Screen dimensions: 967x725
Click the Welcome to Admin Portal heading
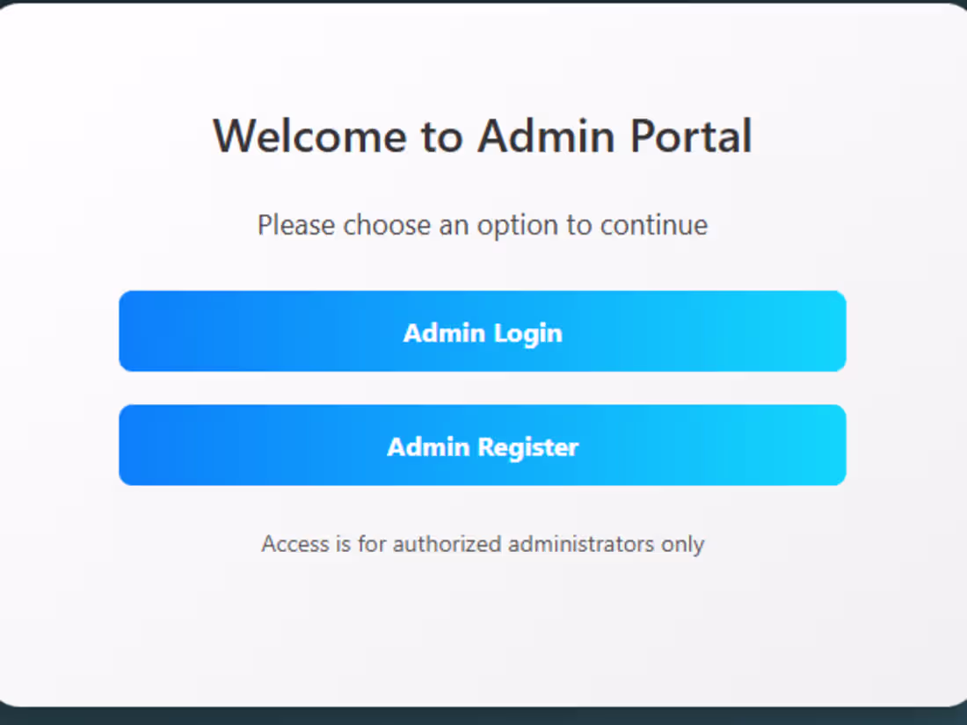pos(483,135)
